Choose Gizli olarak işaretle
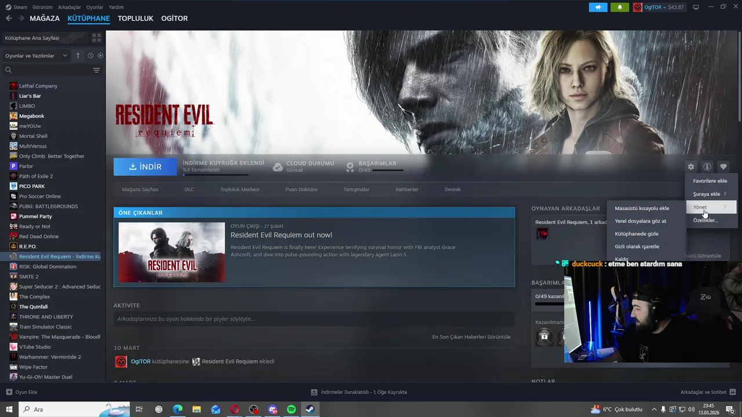 pyautogui.click(x=646, y=246)
